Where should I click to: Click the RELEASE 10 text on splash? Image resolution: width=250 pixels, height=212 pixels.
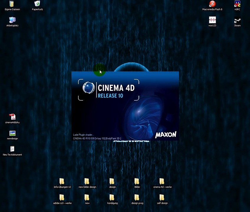pyautogui.click(x=110, y=96)
